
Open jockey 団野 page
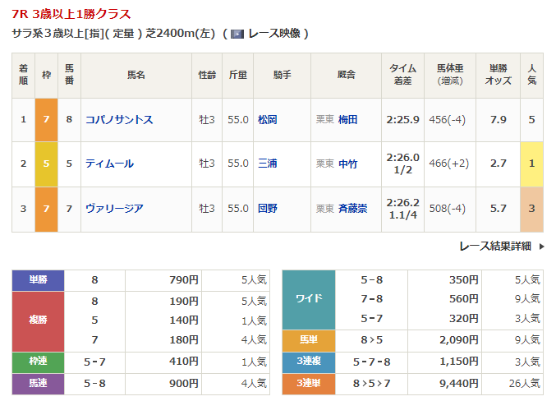pyautogui.click(x=267, y=208)
